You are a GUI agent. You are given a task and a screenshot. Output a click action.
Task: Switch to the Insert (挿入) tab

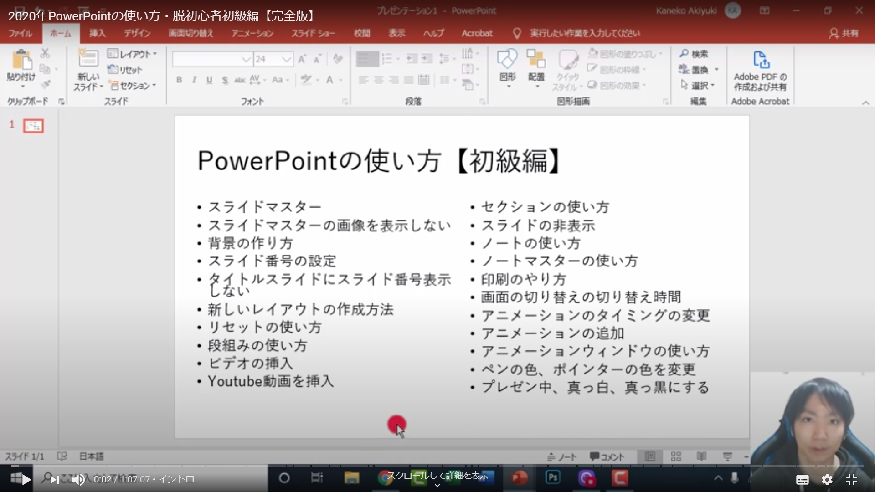click(97, 33)
